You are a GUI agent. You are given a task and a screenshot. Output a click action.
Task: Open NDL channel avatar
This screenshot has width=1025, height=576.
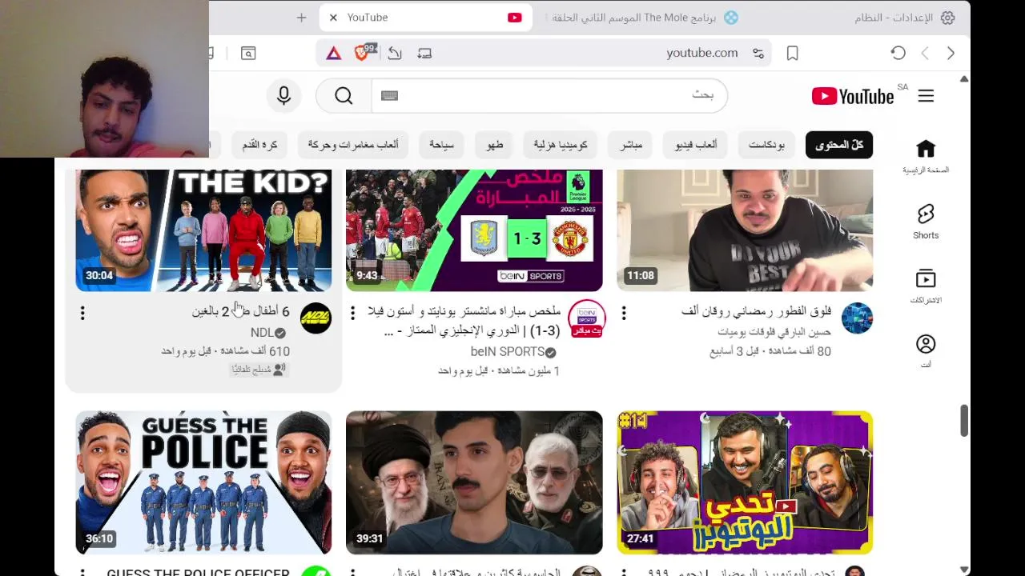(316, 318)
